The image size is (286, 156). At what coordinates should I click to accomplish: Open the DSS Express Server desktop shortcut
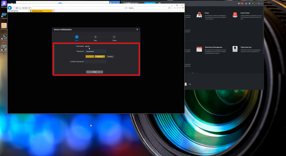click(x=4, y=39)
